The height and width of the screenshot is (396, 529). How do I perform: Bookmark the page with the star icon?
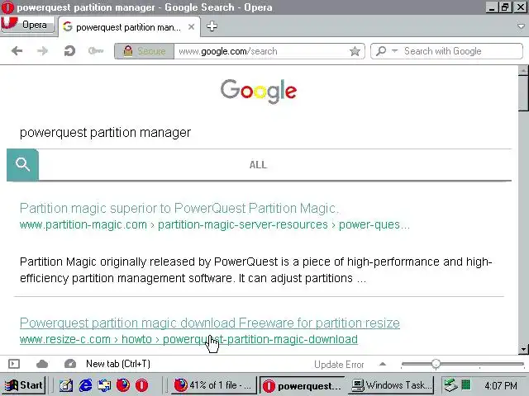click(x=355, y=51)
